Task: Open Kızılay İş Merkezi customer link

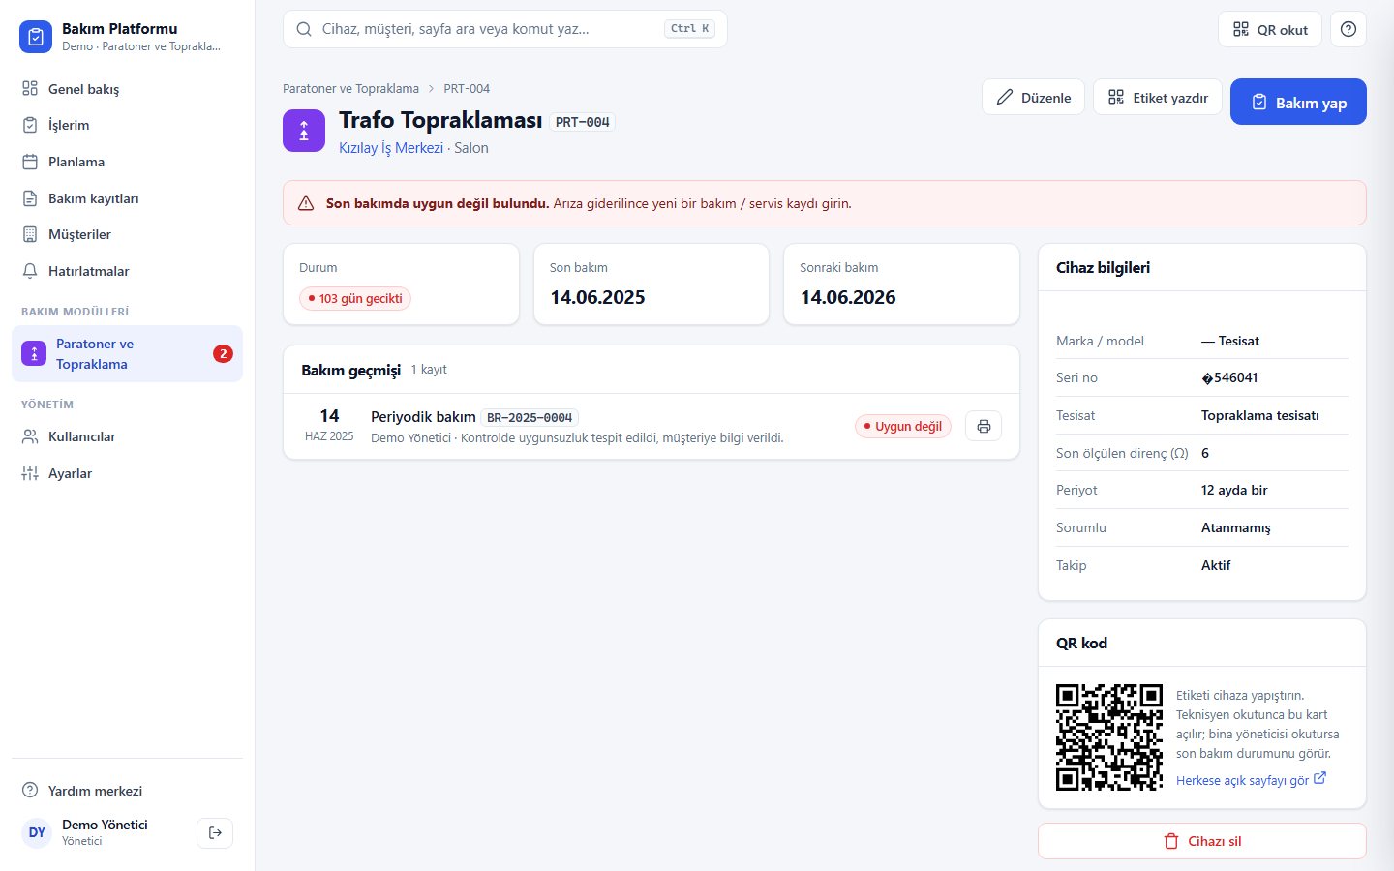Action: click(391, 148)
